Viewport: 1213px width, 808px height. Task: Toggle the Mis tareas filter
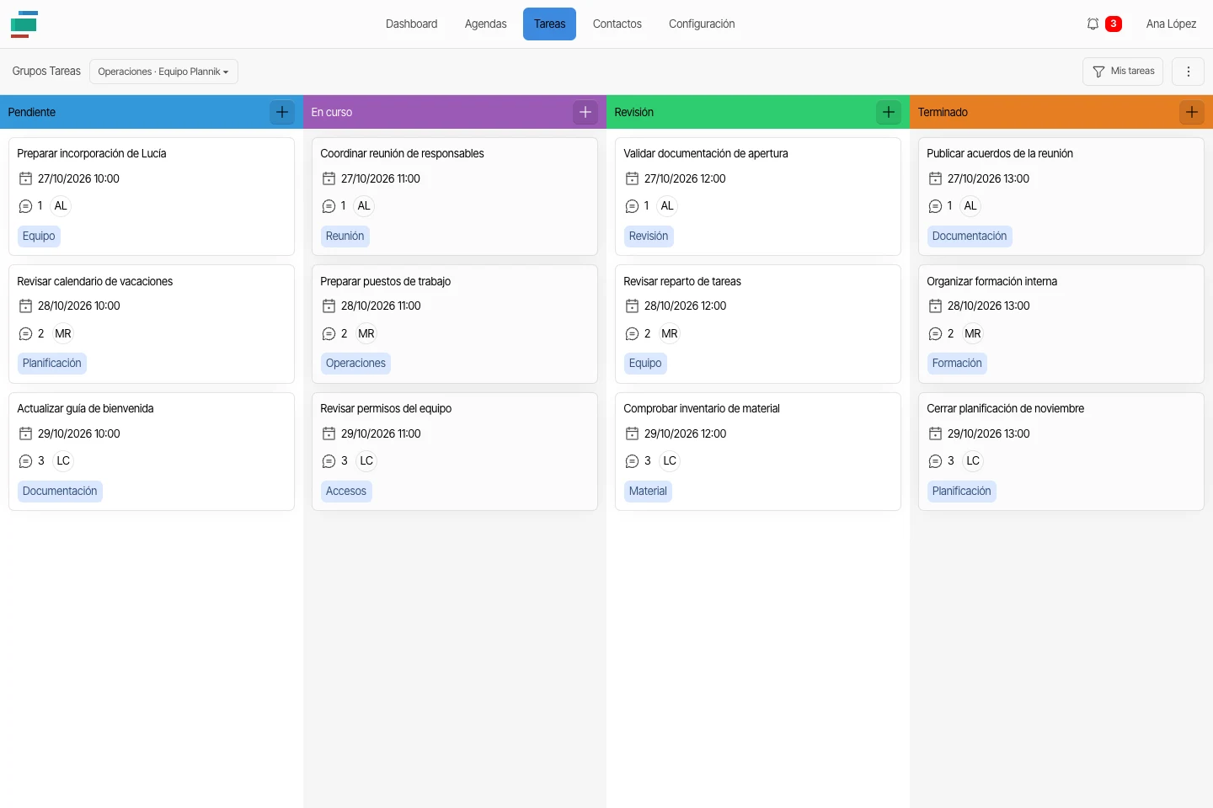1123,72
